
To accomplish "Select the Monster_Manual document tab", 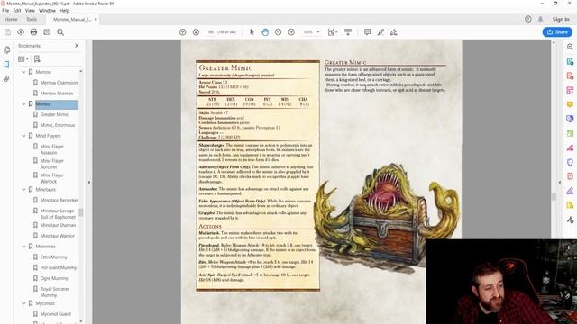I will click(x=72, y=19).
